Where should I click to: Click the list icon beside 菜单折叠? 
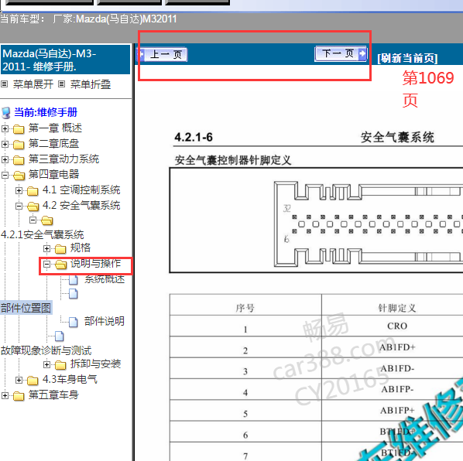tap(61, 84)
